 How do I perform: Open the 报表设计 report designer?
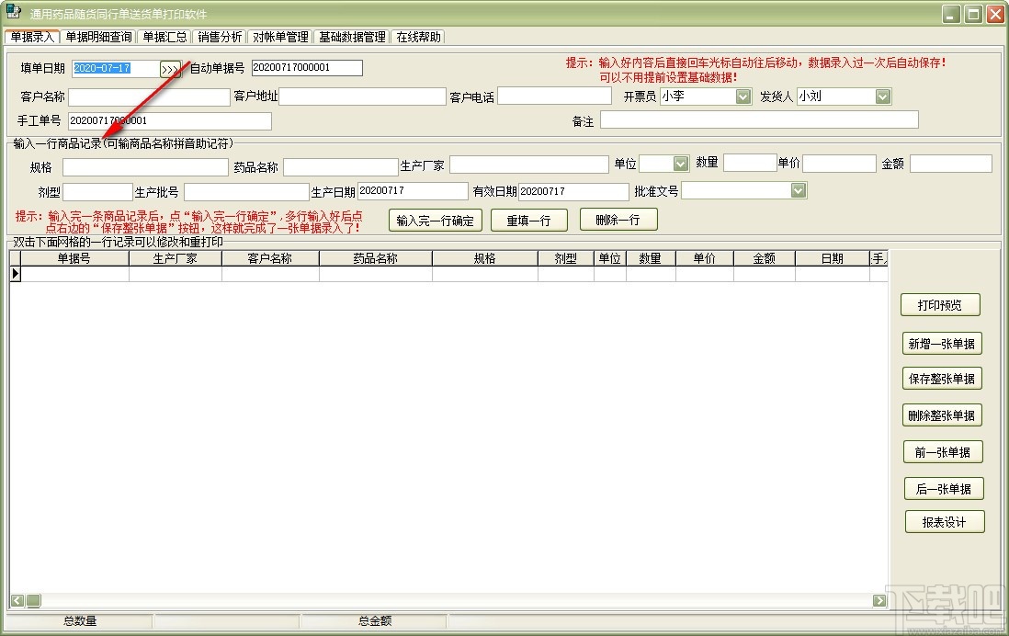[x=945, y=521]
